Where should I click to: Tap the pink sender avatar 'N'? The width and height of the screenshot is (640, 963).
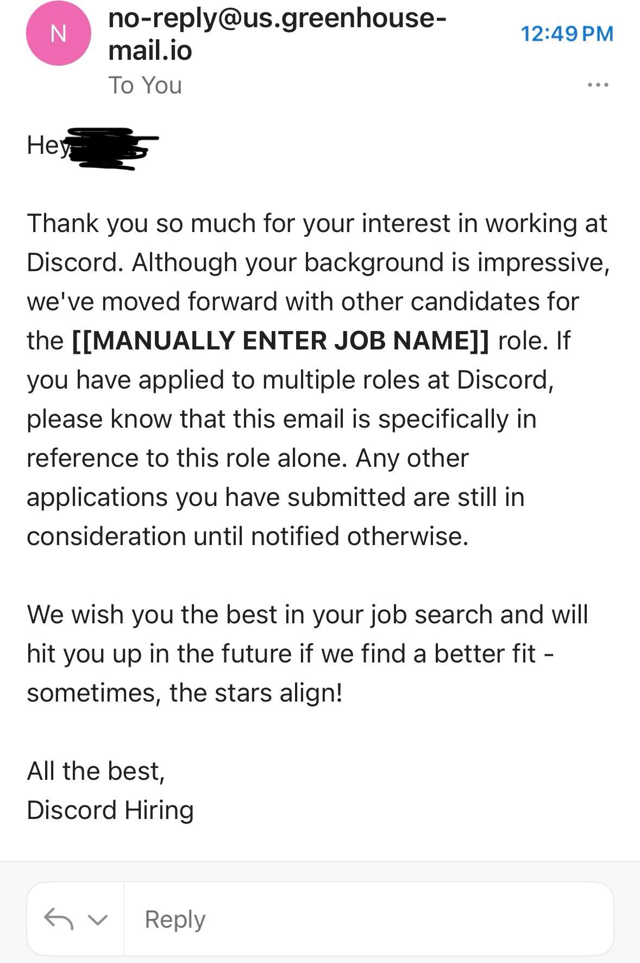58,34
